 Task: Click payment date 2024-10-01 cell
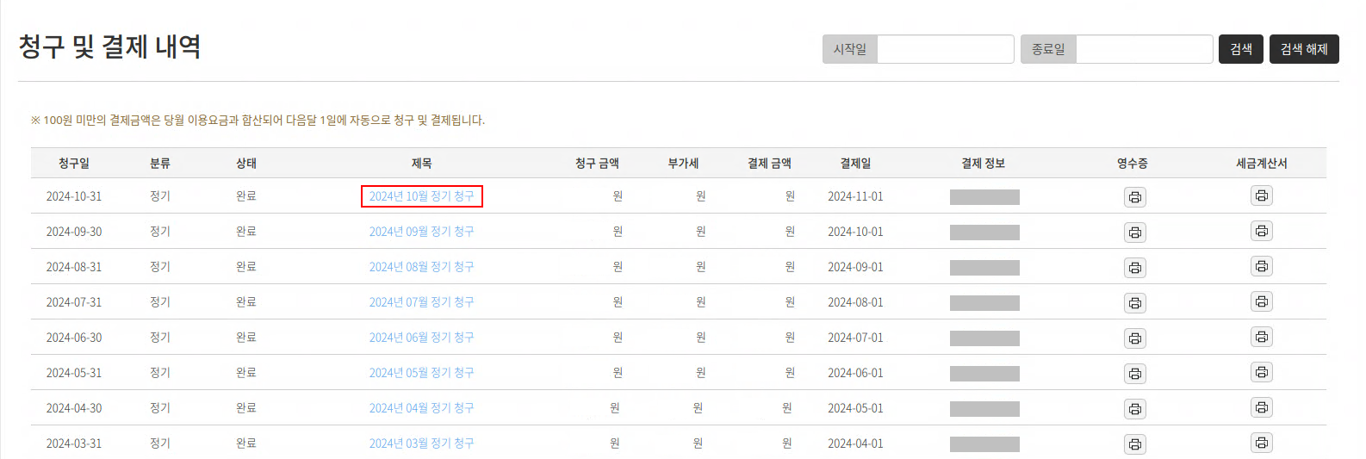pyautogui.click(x=855, y=232)
